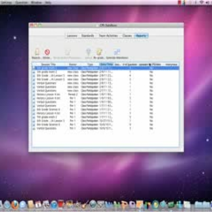
Task: Open the Window menu in menu bar
Action: 36,3
